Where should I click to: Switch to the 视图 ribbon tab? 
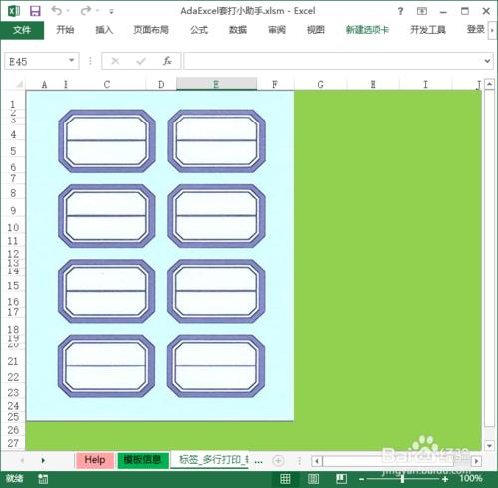point(315,30)
